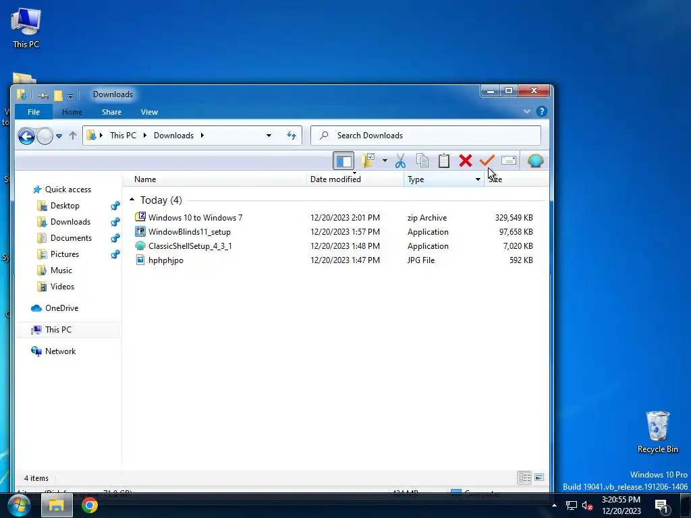This screenshot has width=691, height=518.
Task: Open Music in the navigation pane
Action: 61,270
